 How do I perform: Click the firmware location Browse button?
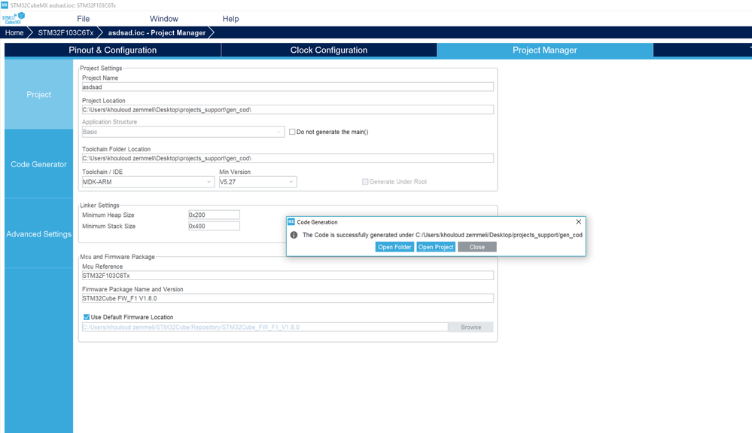(x=470, y=327)
